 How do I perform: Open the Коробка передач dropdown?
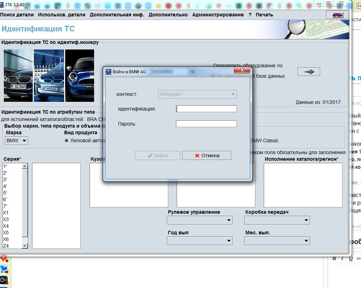[x=277, y=220]
